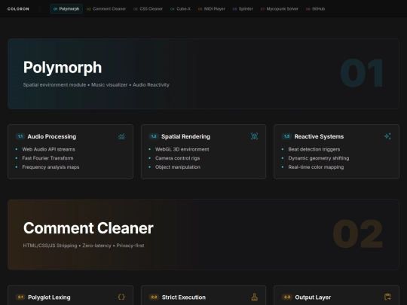The width and height of the screenshot is (407, 305).
Task: Click the Reactive Systems card title
Action: [x=319, y=136]
